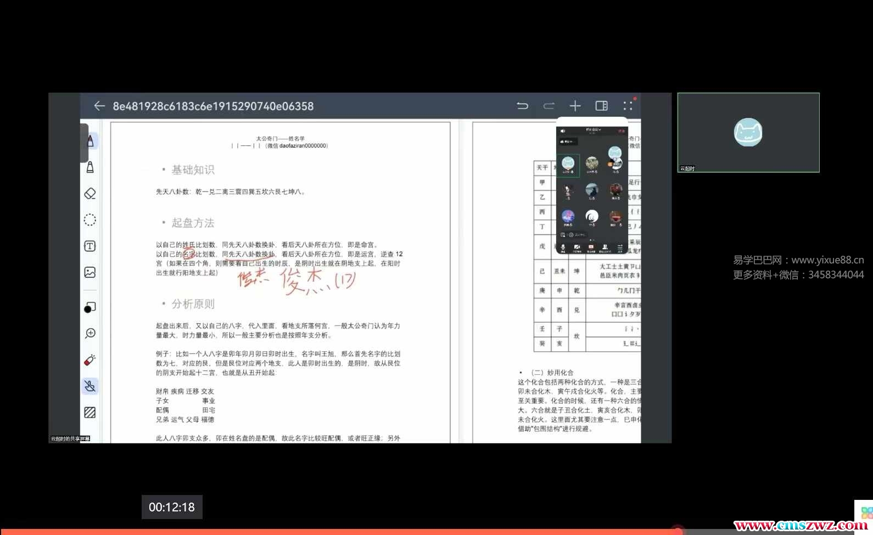Pick the laser pointer tool
The height and width of the screenshot is (535, 873).
click(x=90, y=360)
